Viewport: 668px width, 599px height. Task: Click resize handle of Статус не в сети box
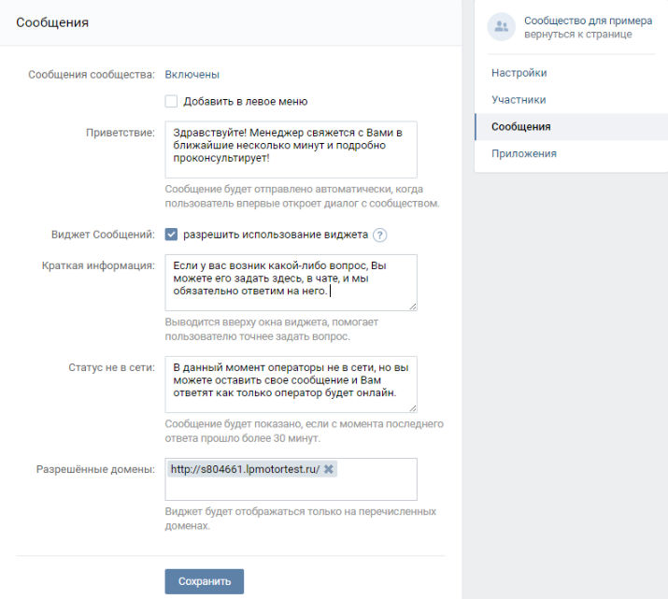[413, 408]
